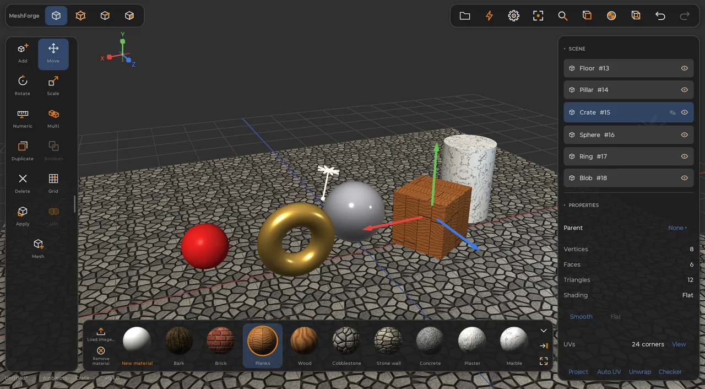The width and height of the screenshot is (705, 389).
Task: Select Blob #18 in scene list
Action: pyautogui.click(x=628, y=178)
